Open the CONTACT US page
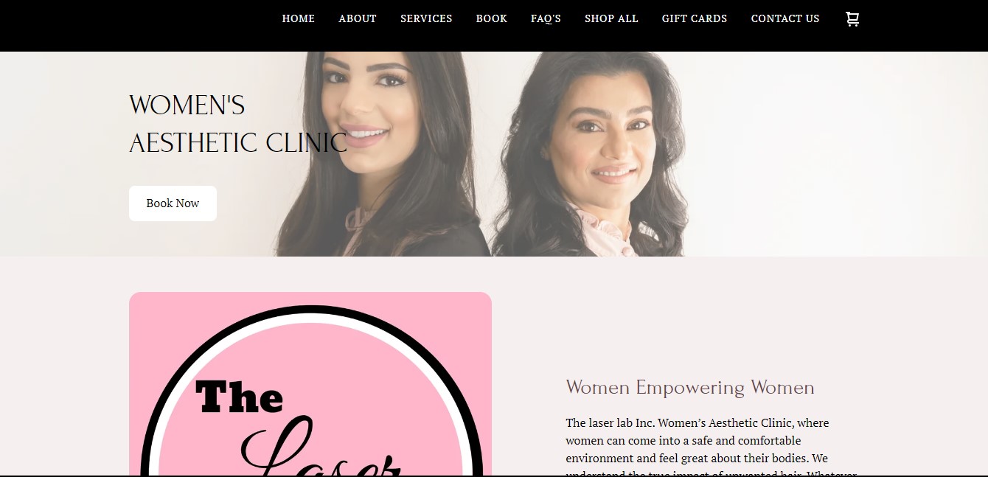 coord(785,18)
